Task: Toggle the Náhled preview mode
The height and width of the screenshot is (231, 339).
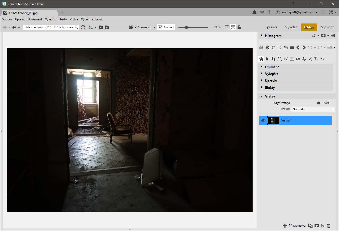Action: click(166, 27)
